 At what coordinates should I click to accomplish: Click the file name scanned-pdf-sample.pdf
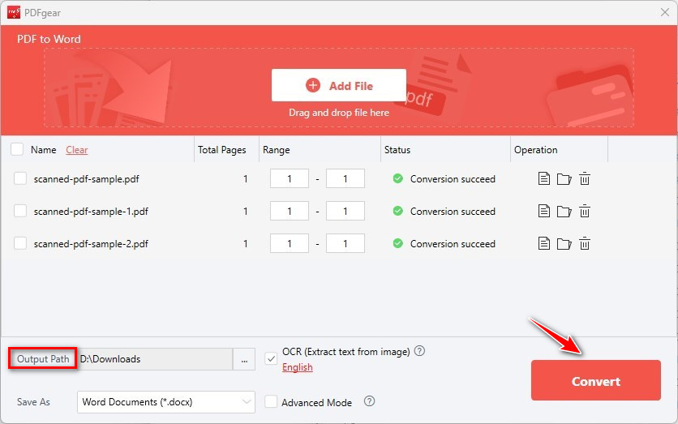point(87,179)
